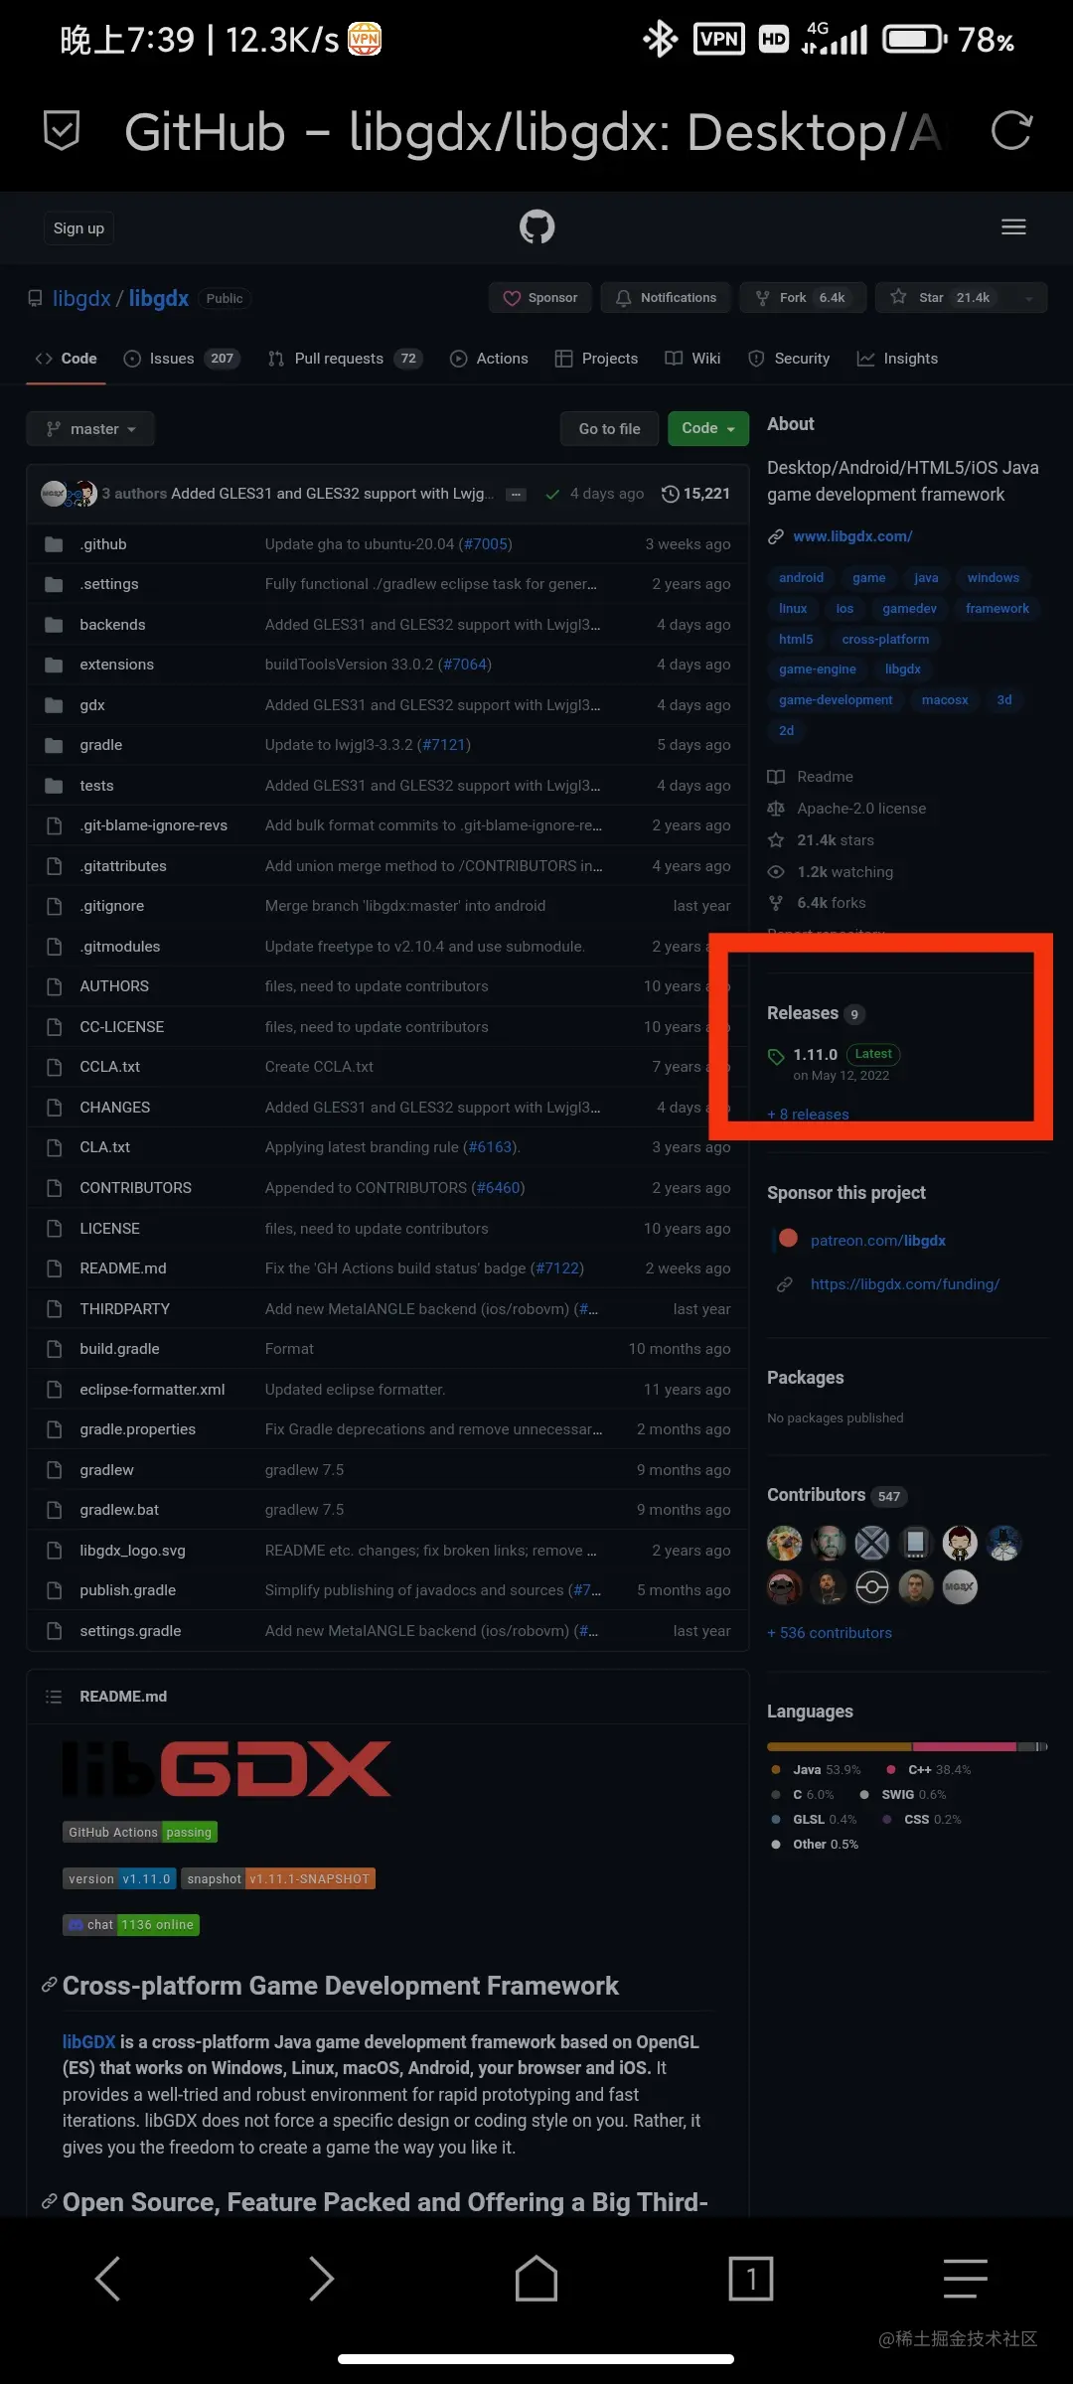Open the + 536 contributors link
Image resolution: width=1073 pixels, height=2384 pixels.
[830, 1633]
